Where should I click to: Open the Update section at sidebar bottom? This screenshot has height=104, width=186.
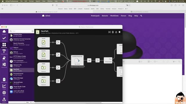tap(4, 100)
